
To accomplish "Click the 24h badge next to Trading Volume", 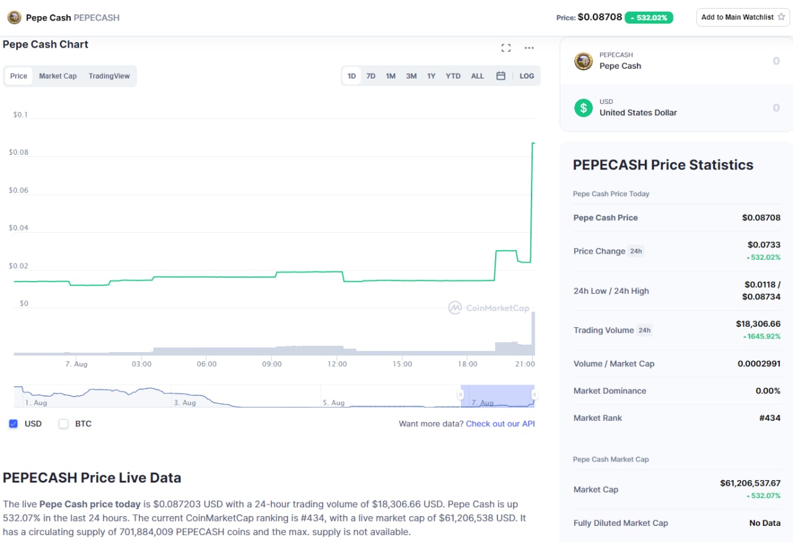I will (x=645, y=330).
